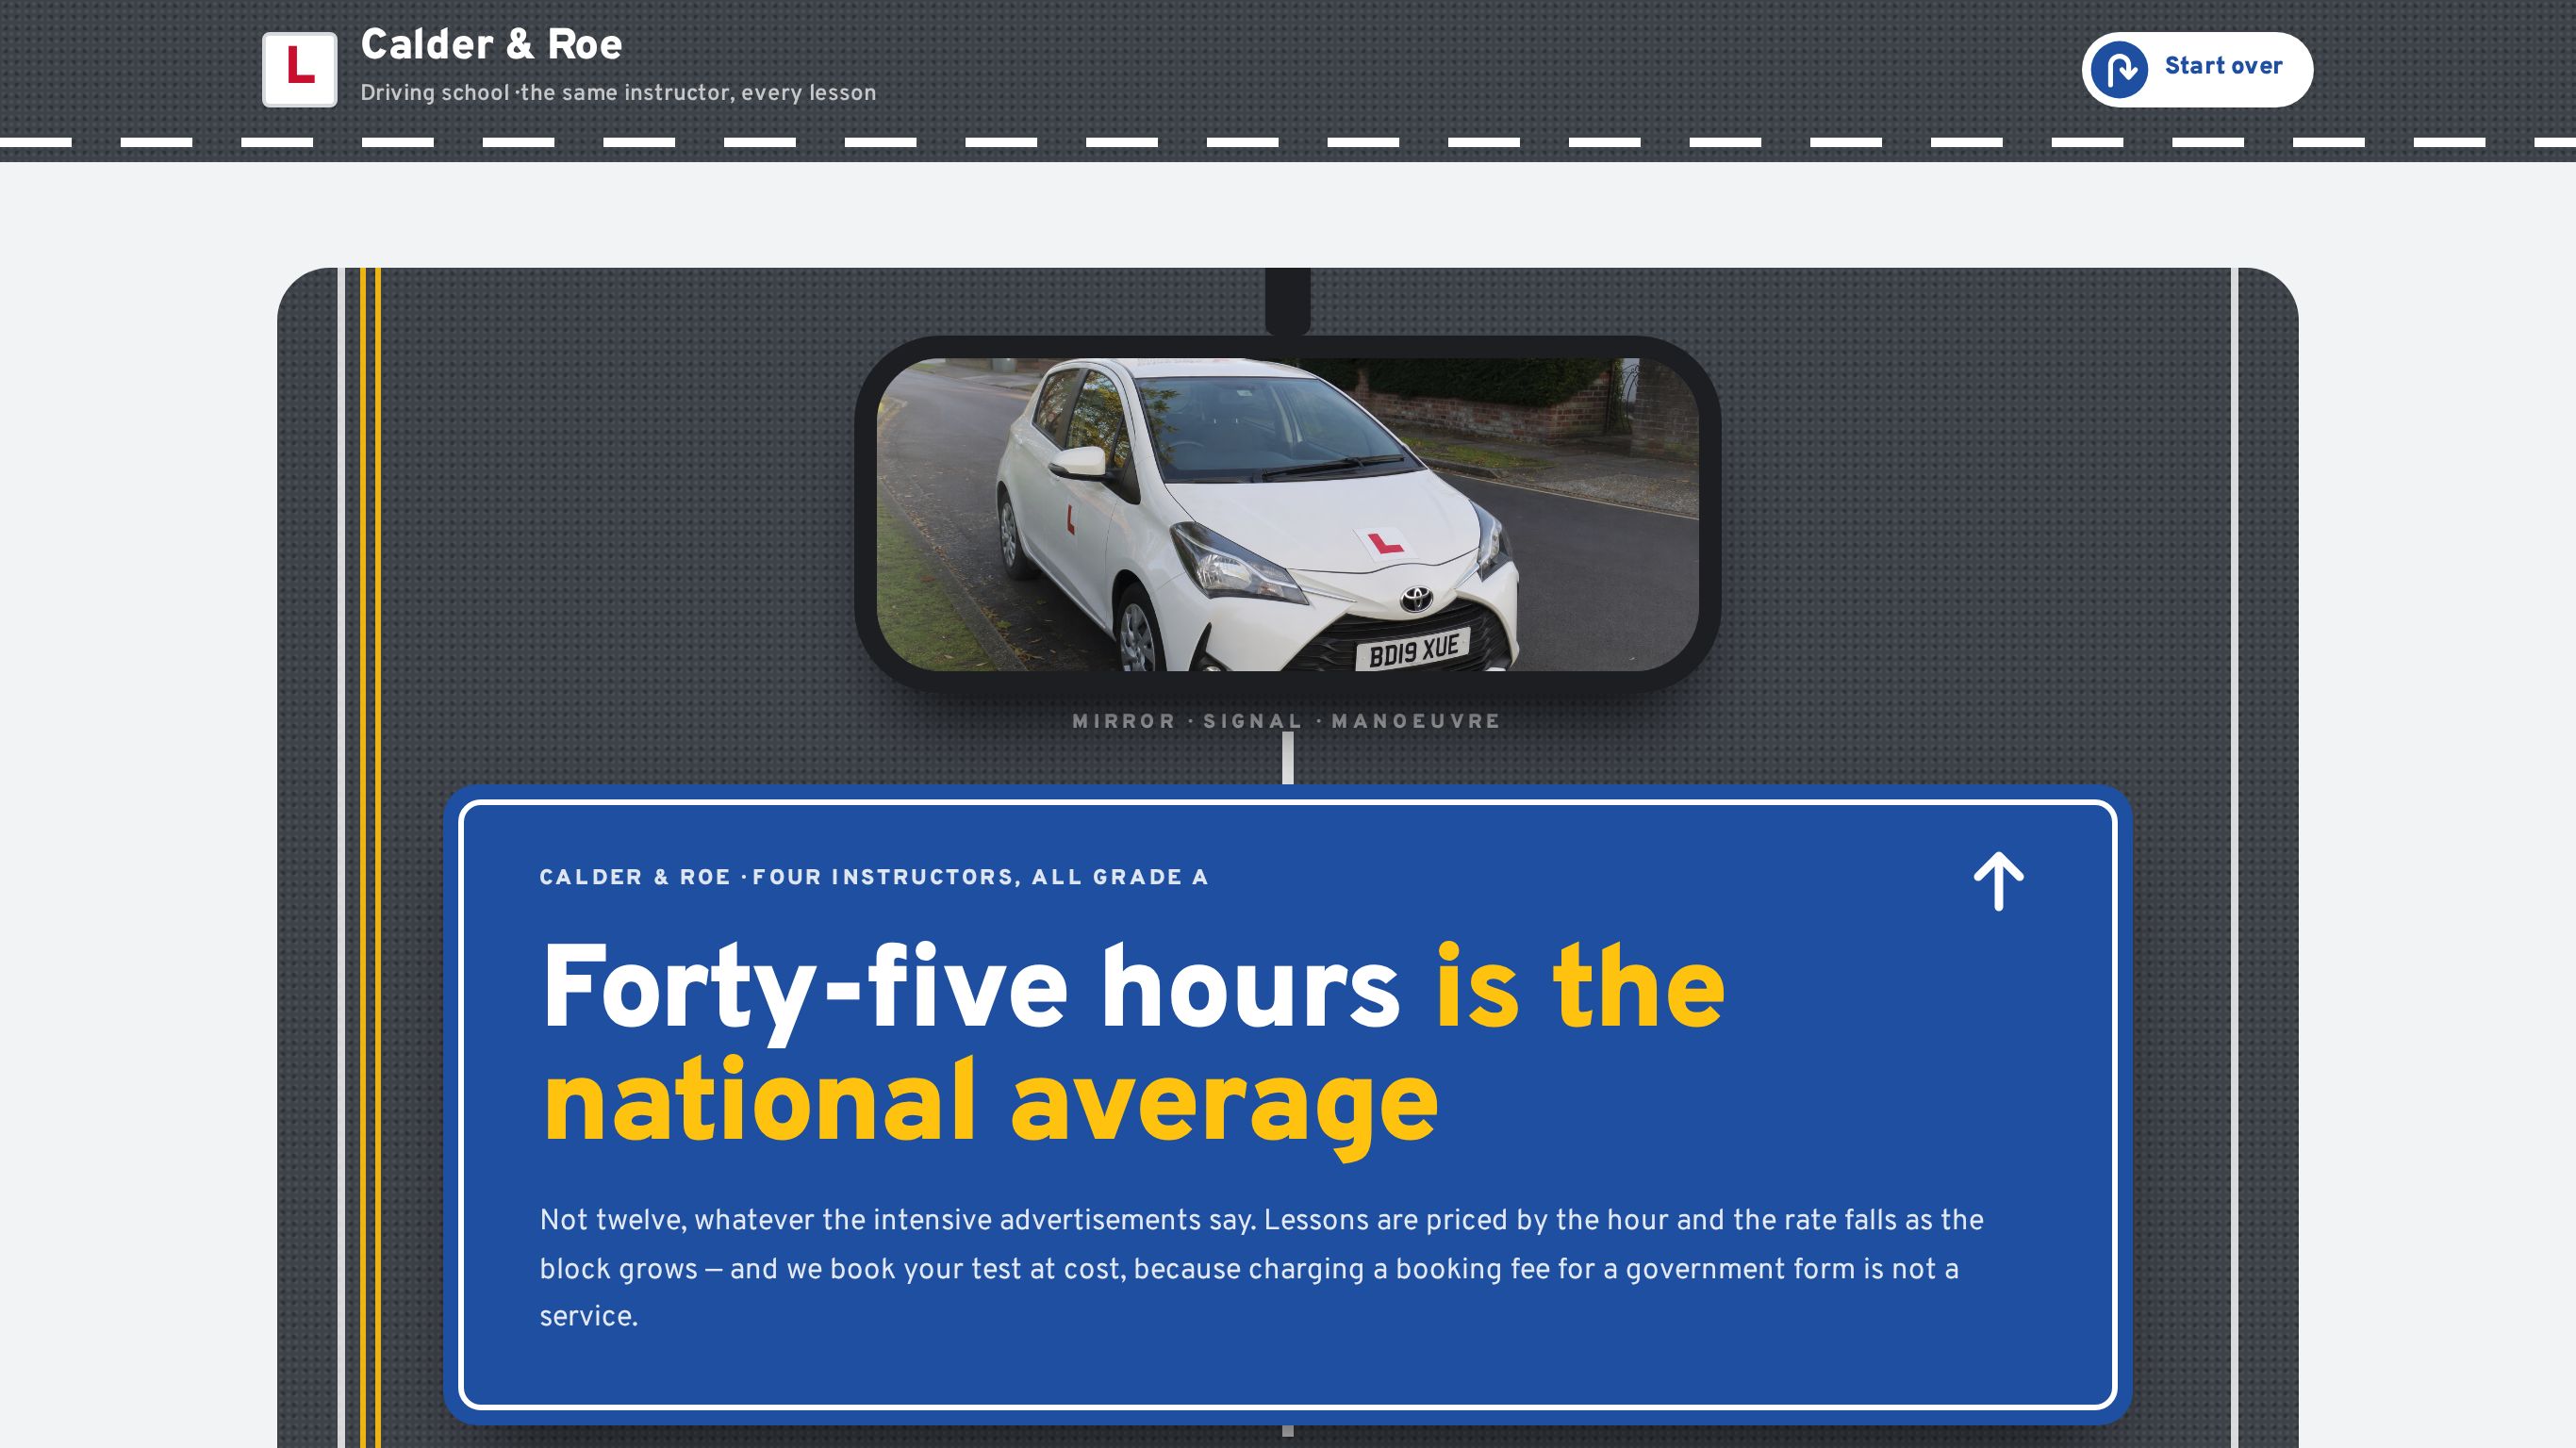
Task: Click the learner car photo in the mirror
Action: [1287, 514]
